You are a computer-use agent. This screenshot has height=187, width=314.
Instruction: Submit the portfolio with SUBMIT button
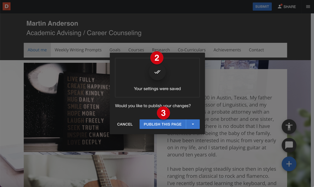262,7
